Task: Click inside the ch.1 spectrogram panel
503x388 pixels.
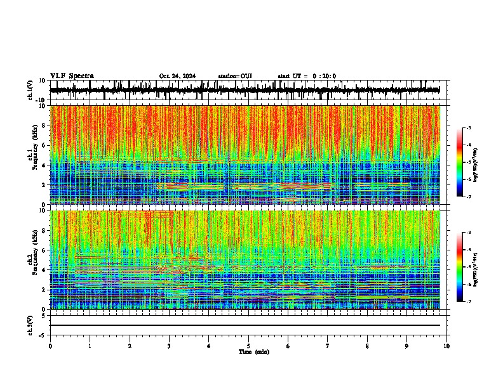Action: click(x=245, y=155)
